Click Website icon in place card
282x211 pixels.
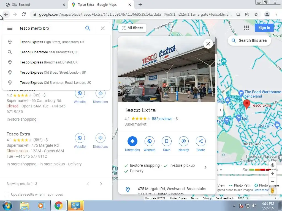point(150,141)
